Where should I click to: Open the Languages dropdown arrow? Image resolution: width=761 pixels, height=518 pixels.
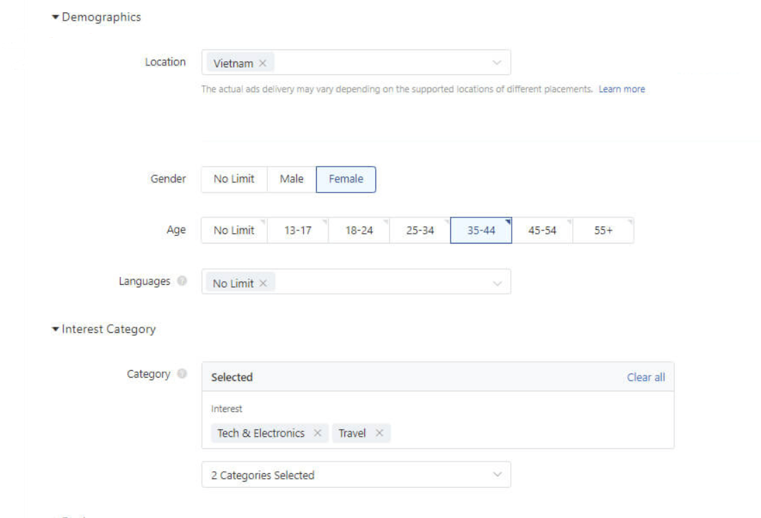pos(497,283)
